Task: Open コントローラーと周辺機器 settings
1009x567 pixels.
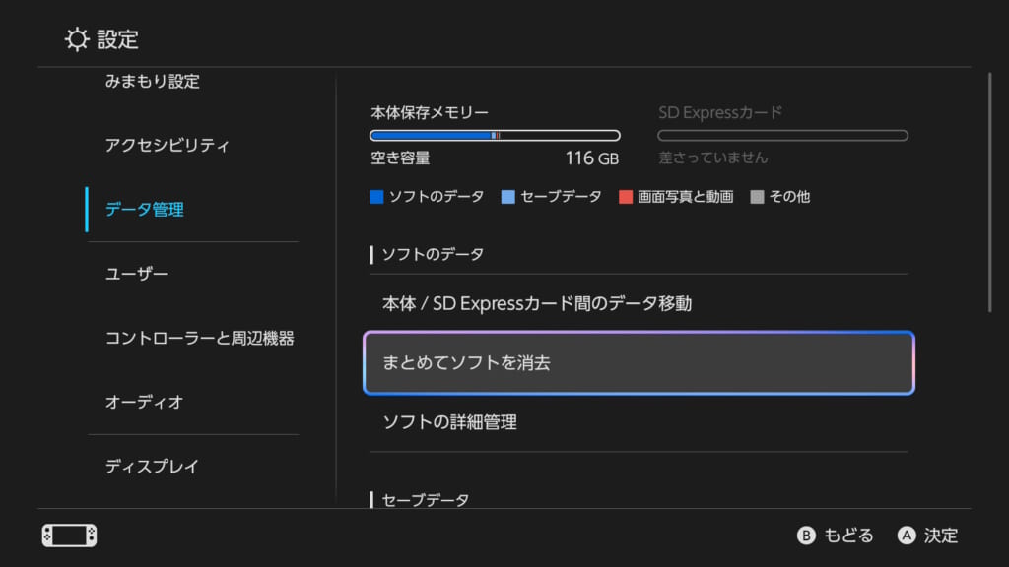Action: coord(199,339)
